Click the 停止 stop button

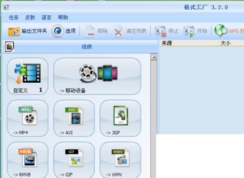[x=166, y=31]
